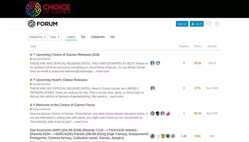Open last avatar on Dao Ascension topic
The width and height of the screenshot is (249, 142).
coord(173,136)
